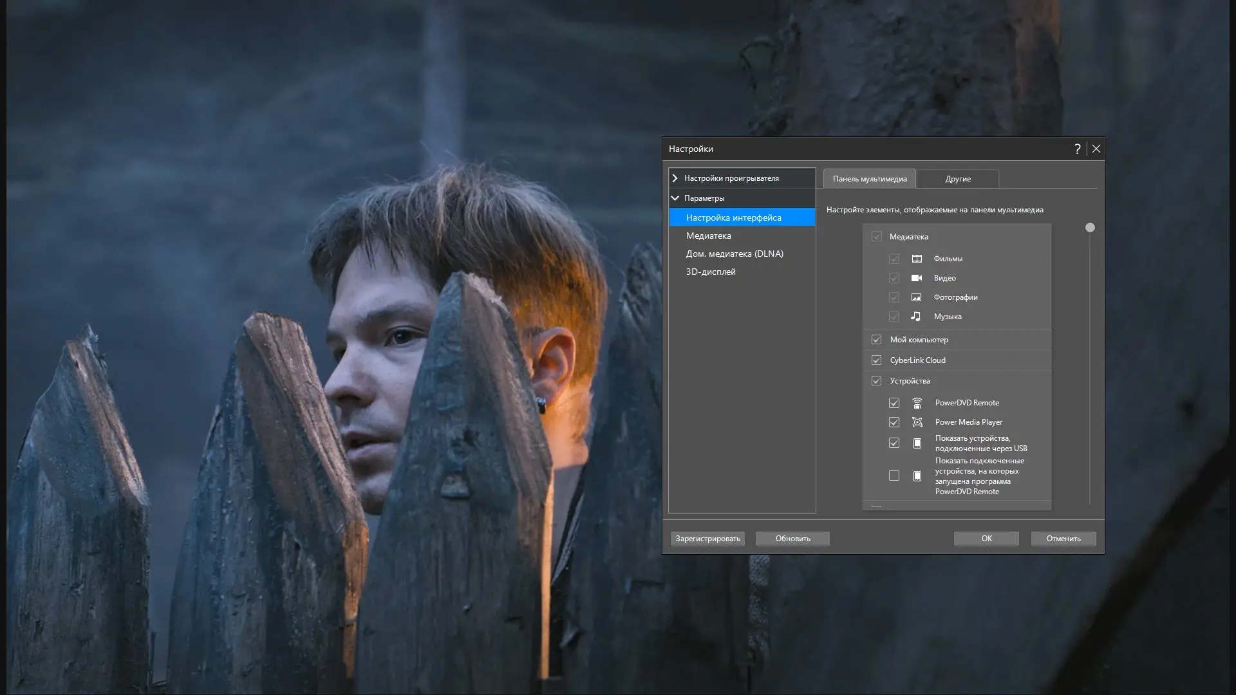Enable showing devices running PowerDVD Remote
The height and width of the screenshot is (695, 1236).
(x=894, y=476)
